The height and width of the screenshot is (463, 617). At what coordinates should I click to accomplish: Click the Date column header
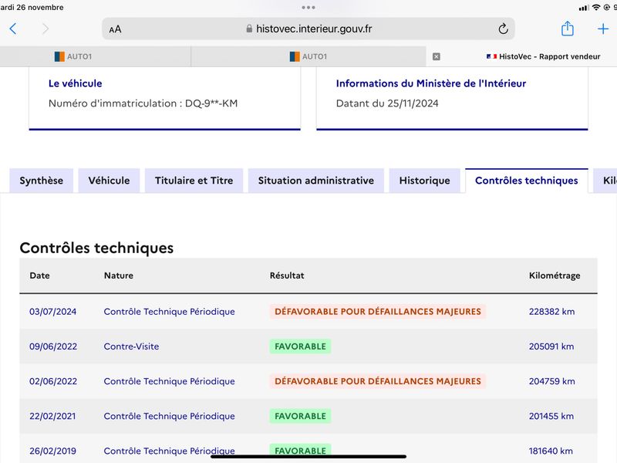40,275
